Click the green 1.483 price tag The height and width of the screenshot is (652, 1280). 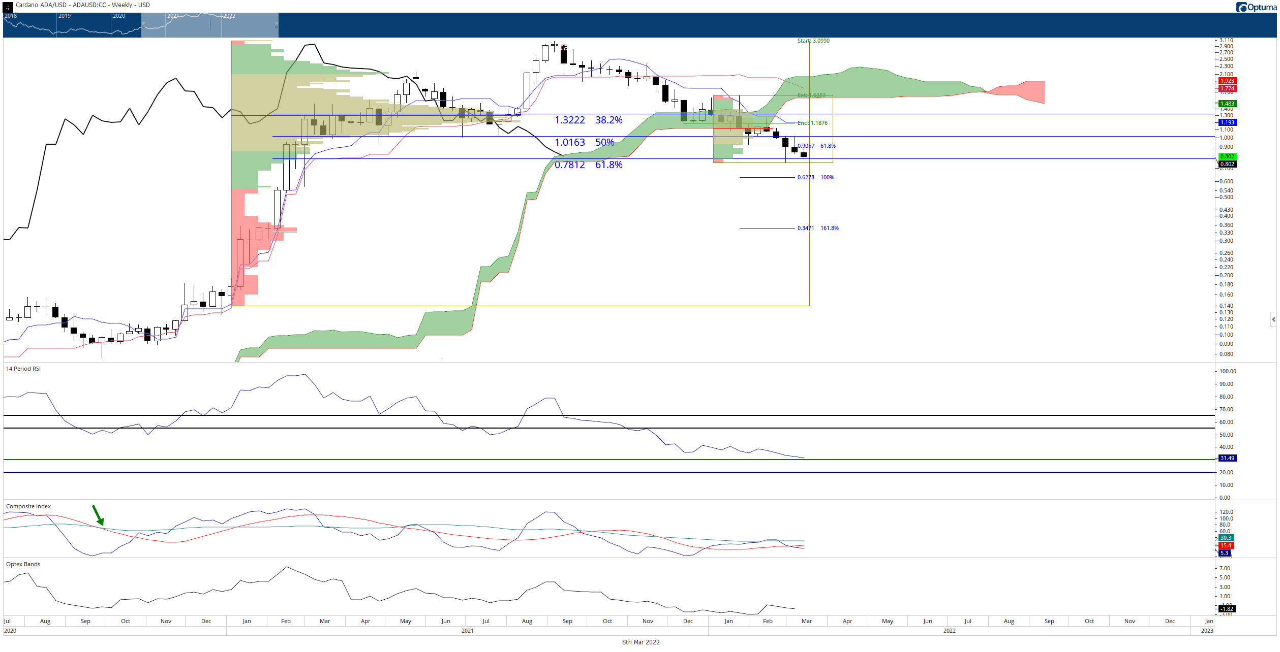point(1227,104)
